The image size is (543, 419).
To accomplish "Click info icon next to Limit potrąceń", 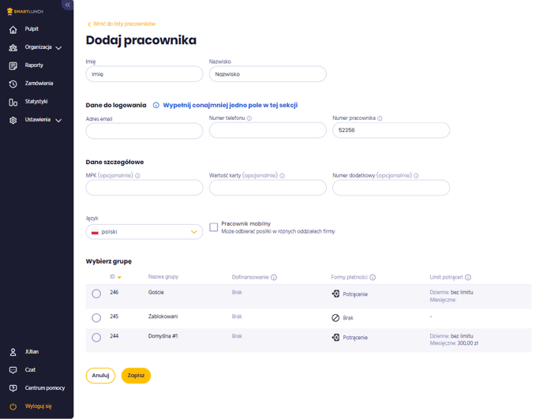I will (x=468, y=278).
